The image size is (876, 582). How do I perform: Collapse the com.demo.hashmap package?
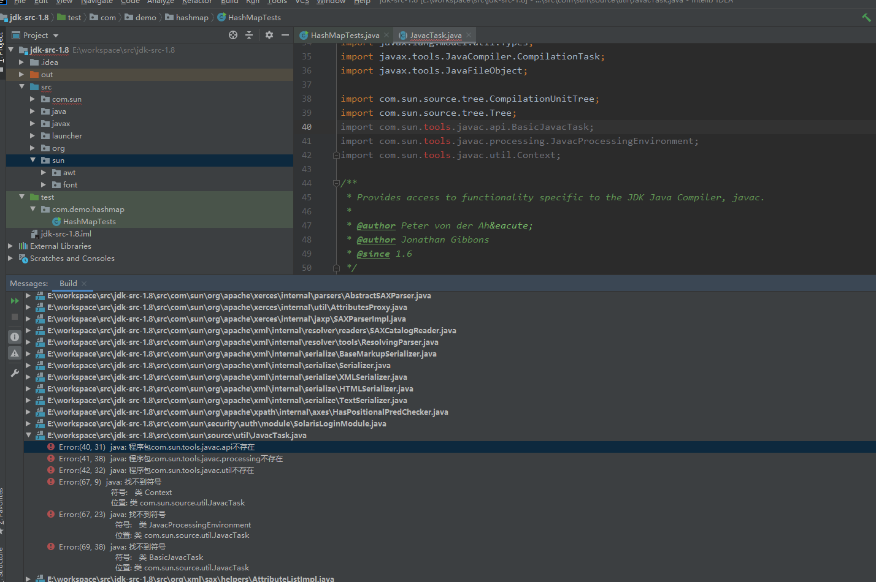(33, 209)
